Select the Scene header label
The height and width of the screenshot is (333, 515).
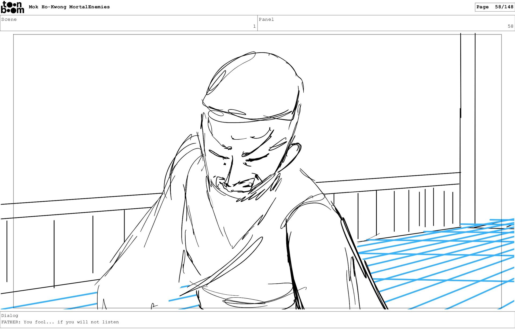click(x=9, y=19)
